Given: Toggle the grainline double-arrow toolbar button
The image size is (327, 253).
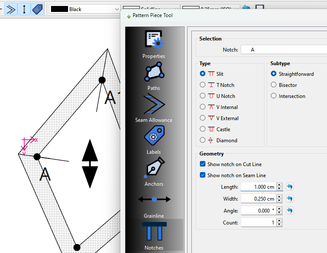Looking at the screenshot, I should pyautogui.click(x=24, y=9).
